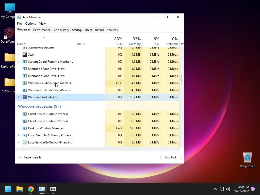Switch to the Services tab
Viewport: 260px width, 195px height.
[112, 30]
